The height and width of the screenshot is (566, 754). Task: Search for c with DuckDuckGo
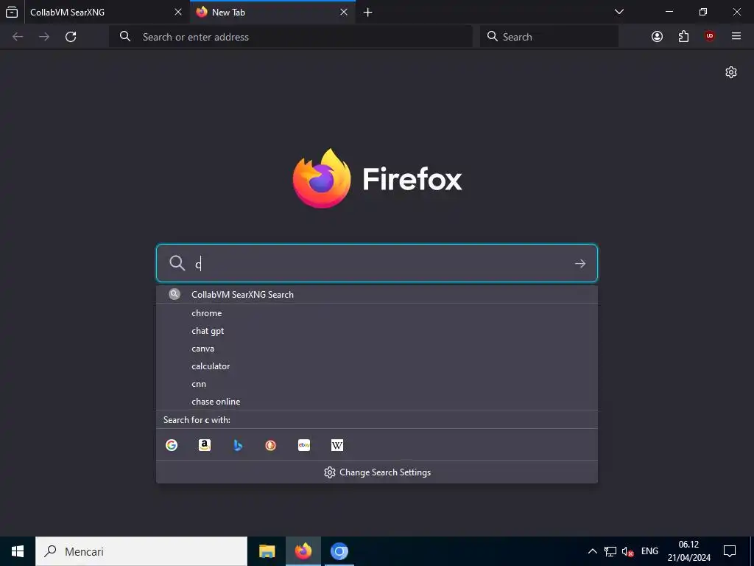click(x=271, y=445)
